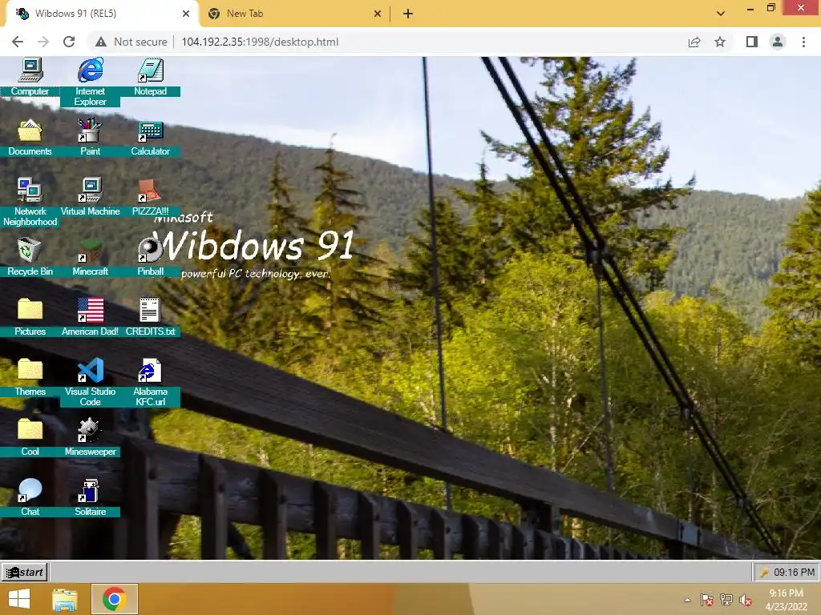Open the Windows Start menu logo

tap(19, 599)
